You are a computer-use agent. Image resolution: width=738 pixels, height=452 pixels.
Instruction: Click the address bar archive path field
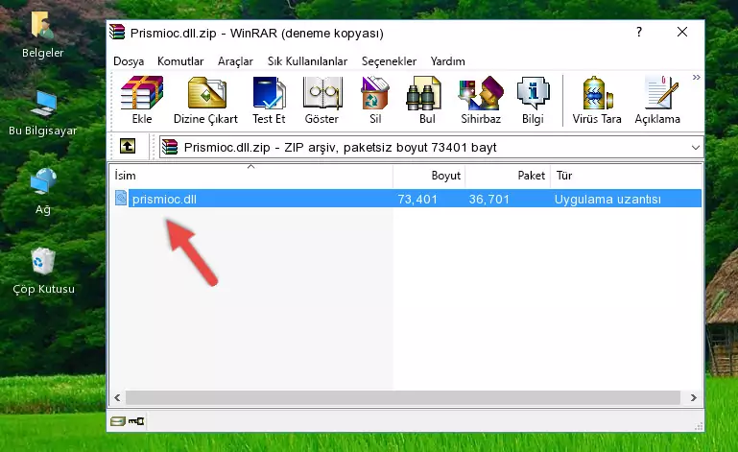pyautogui.click(x=432, y=148)
